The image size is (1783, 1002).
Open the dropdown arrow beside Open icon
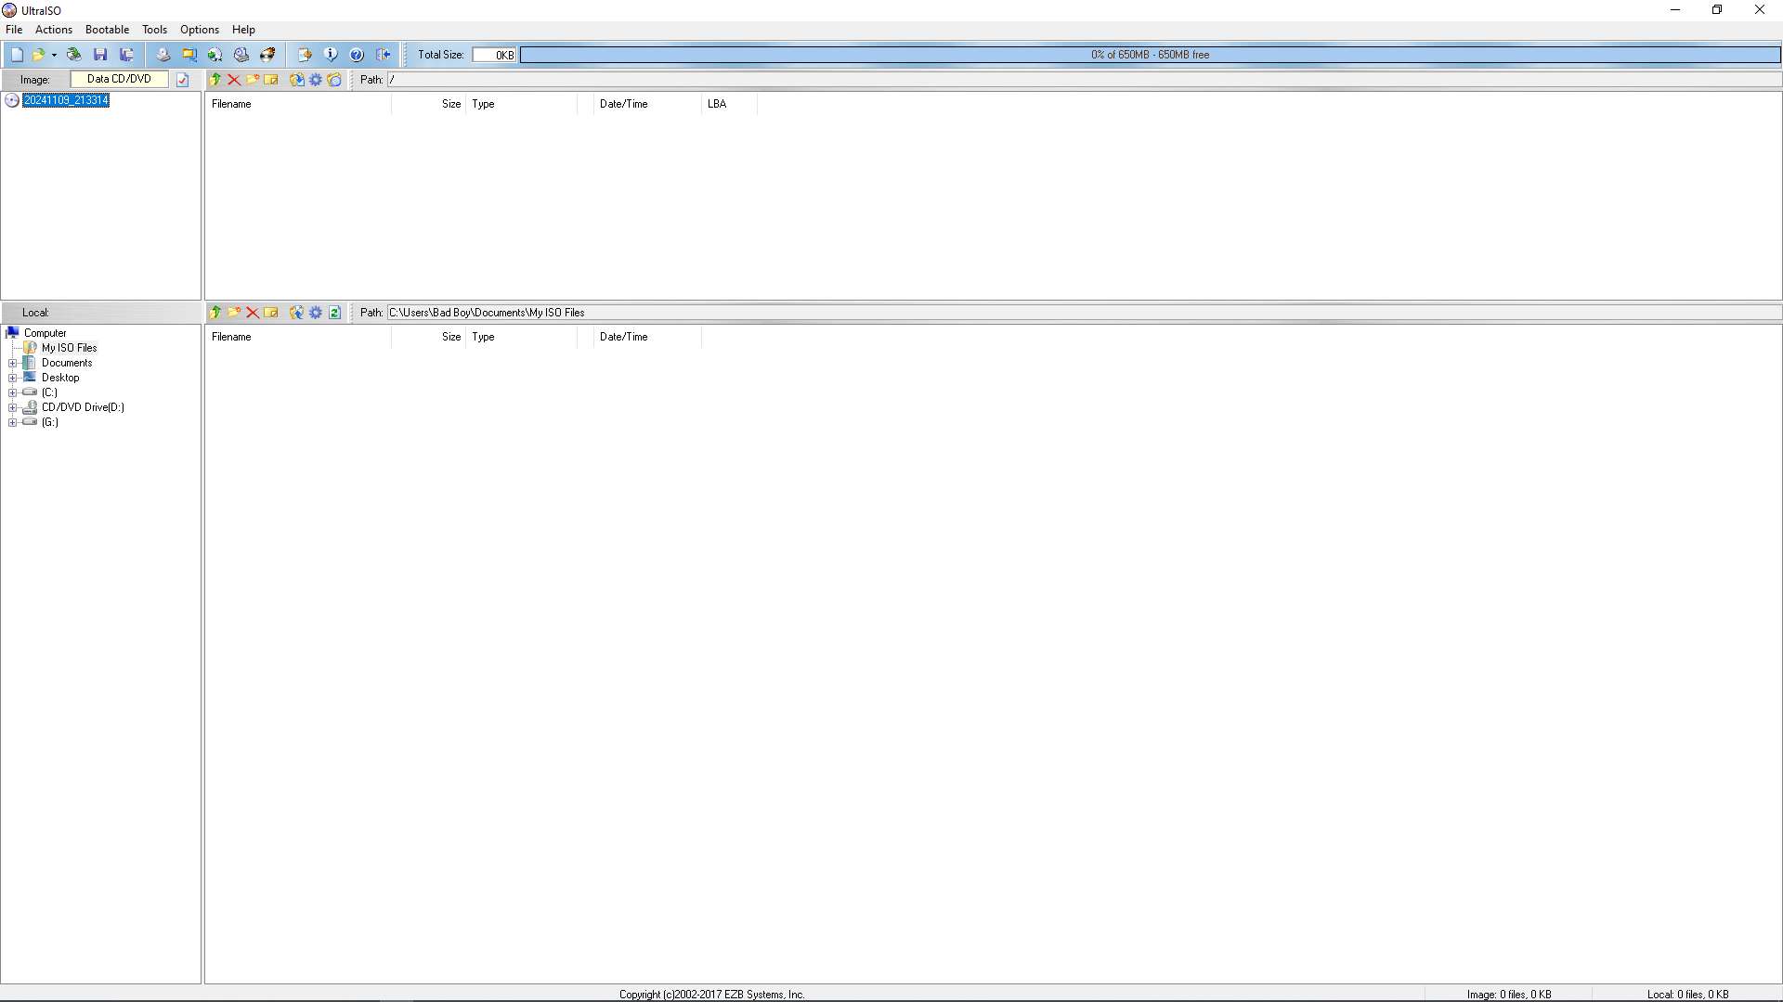[x=54, y=55]
